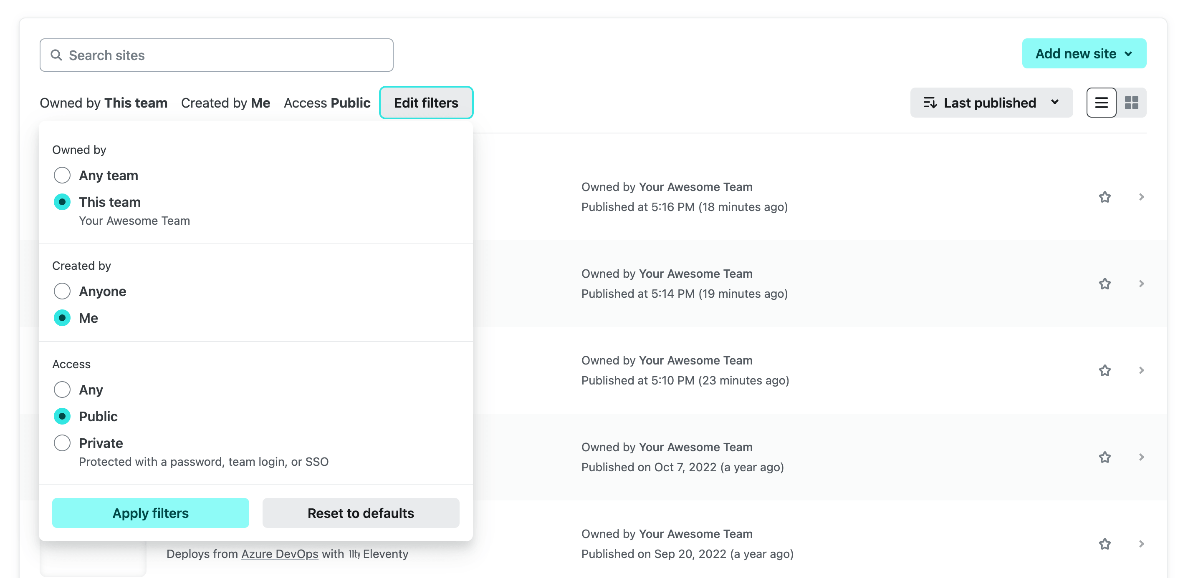Select the Any team radio button
The image size is (1188, 578).
point(62,175)
